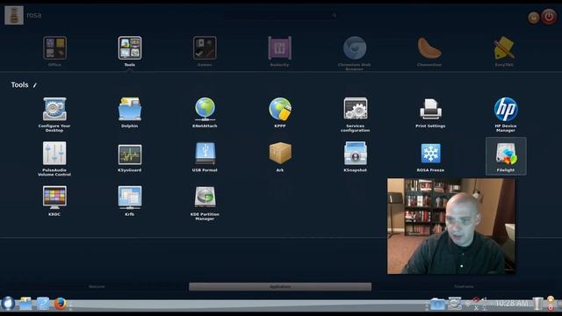Open the Office group
Viewport: 562px width, 316px height.
54,51
